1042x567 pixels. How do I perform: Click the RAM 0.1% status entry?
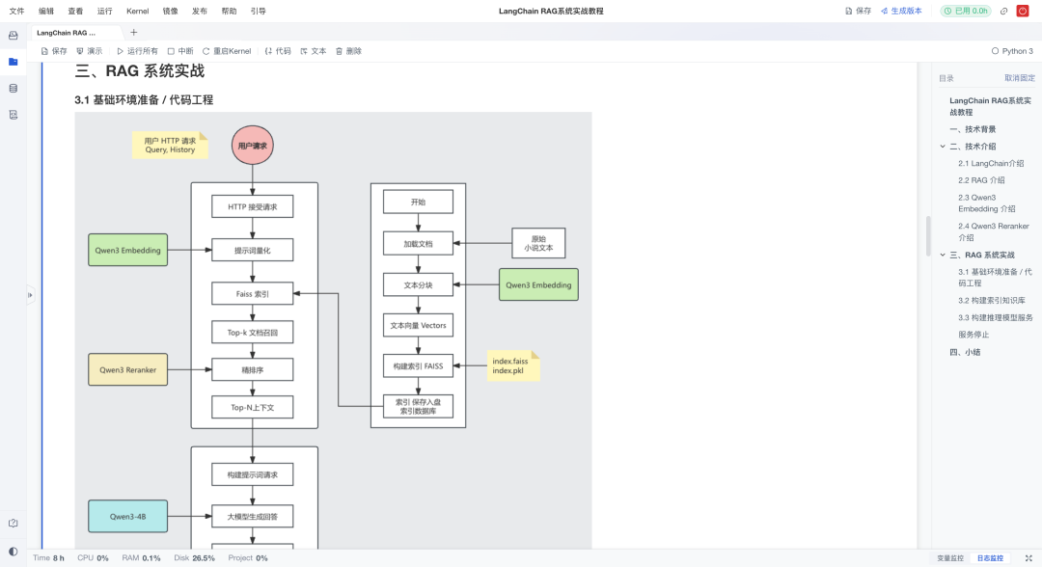[x=141, y=558]
